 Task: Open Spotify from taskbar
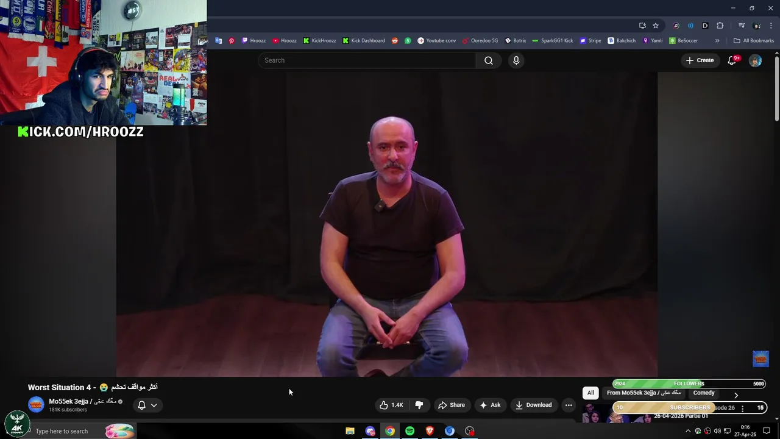[410, 431]
